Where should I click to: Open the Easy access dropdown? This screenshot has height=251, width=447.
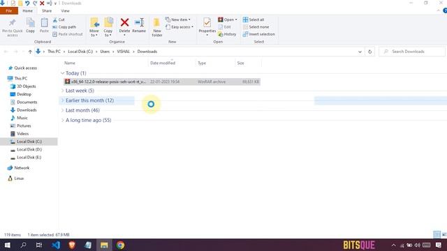point(179,27)
